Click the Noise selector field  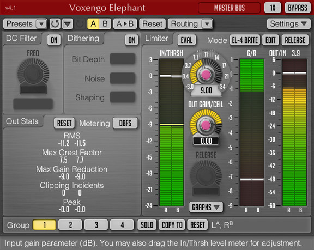coord(123,78)
